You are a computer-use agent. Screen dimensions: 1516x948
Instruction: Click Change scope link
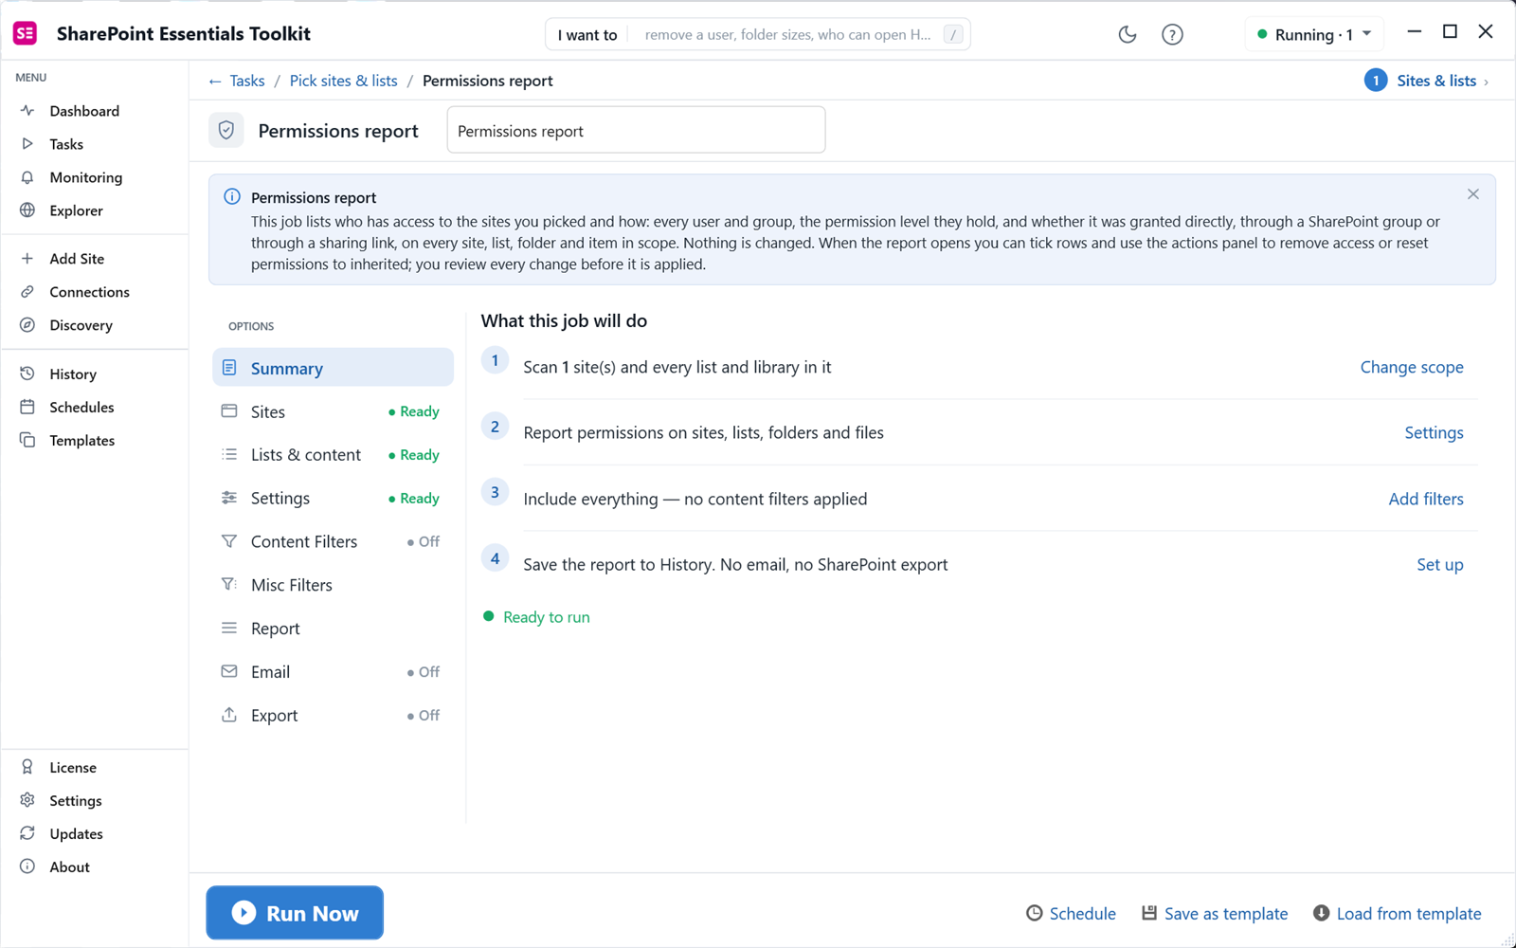1412,367
